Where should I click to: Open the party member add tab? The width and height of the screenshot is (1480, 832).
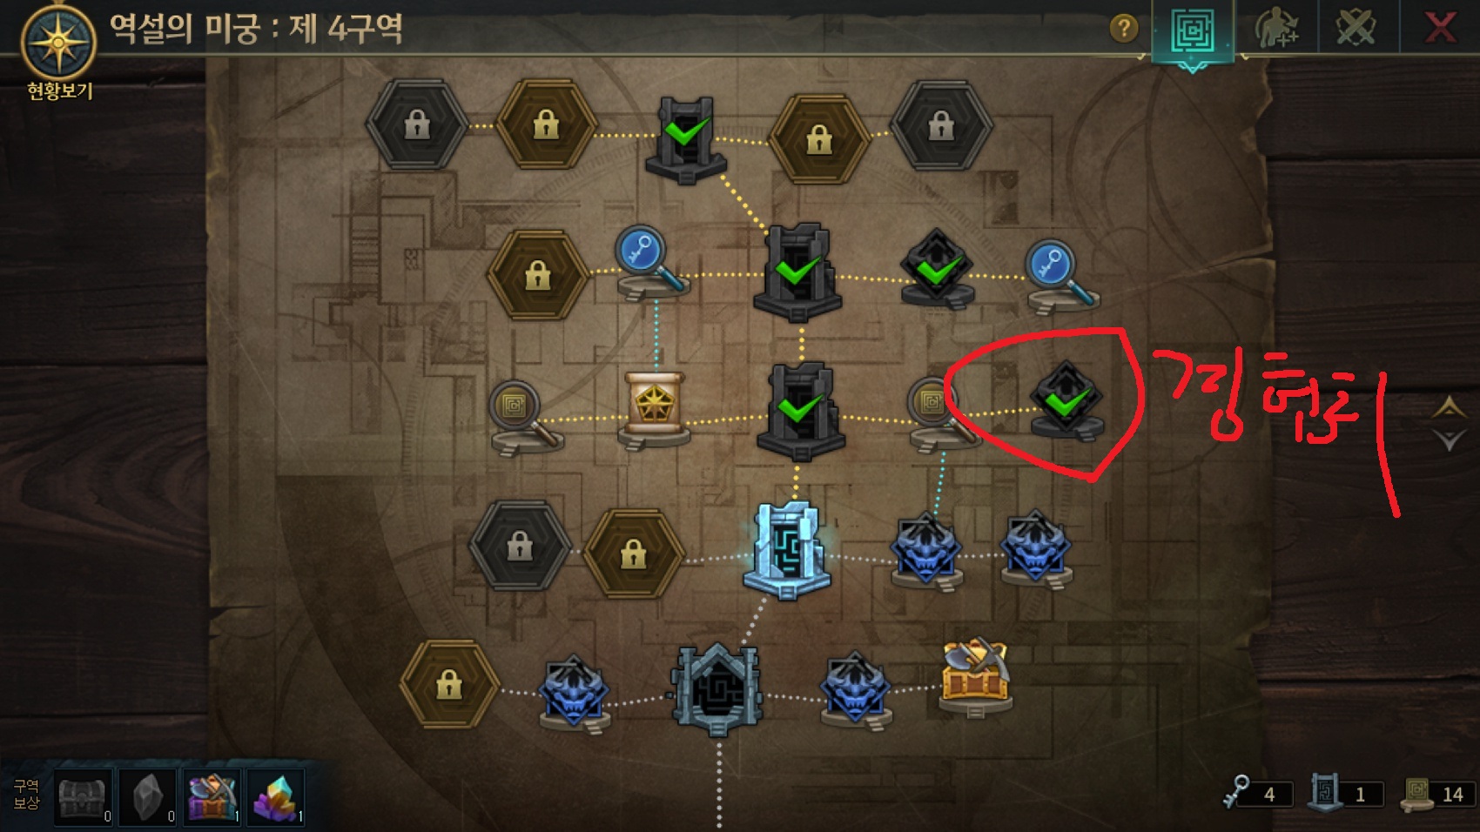pyautogui.click(x=1276, y=29)
